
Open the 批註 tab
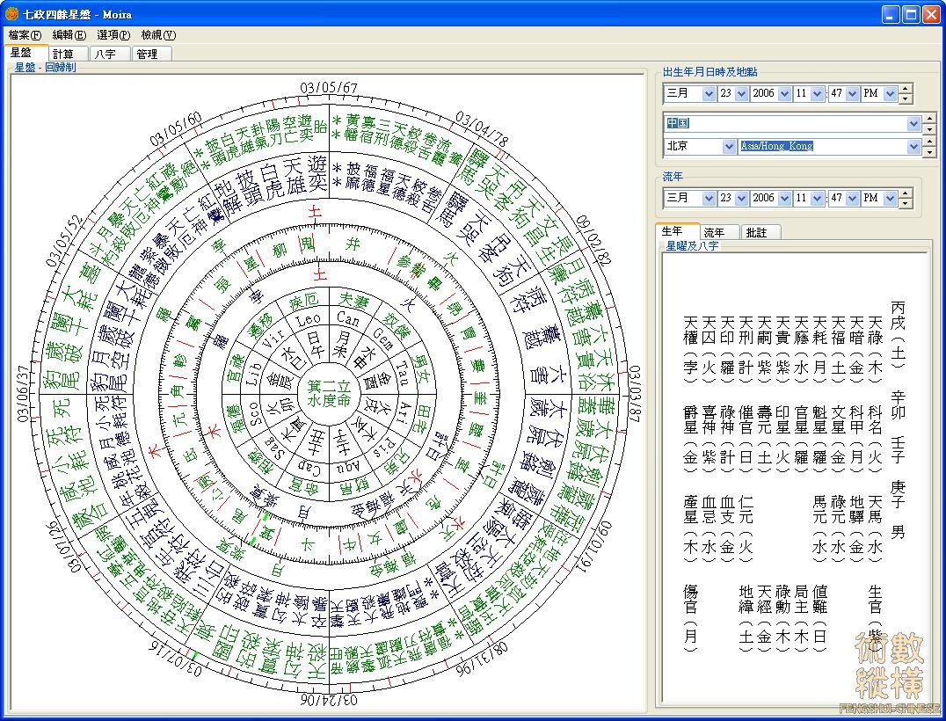[x=755, y=232]
